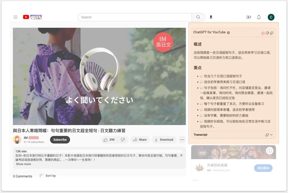Dislike the video
The width and height of the screenshot is (288, 193).
[x=123, y=140]
